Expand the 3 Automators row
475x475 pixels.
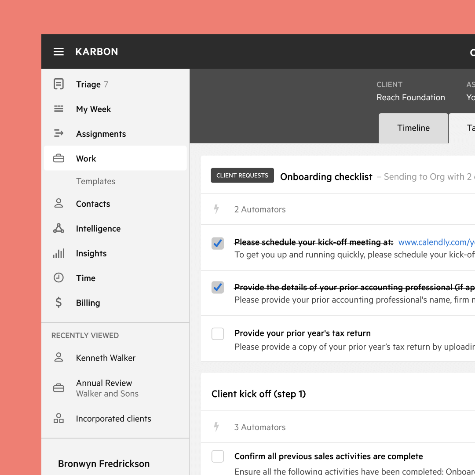coord(259,427)
